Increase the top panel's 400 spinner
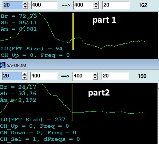The image size is (159, 144). click(96, 3)
